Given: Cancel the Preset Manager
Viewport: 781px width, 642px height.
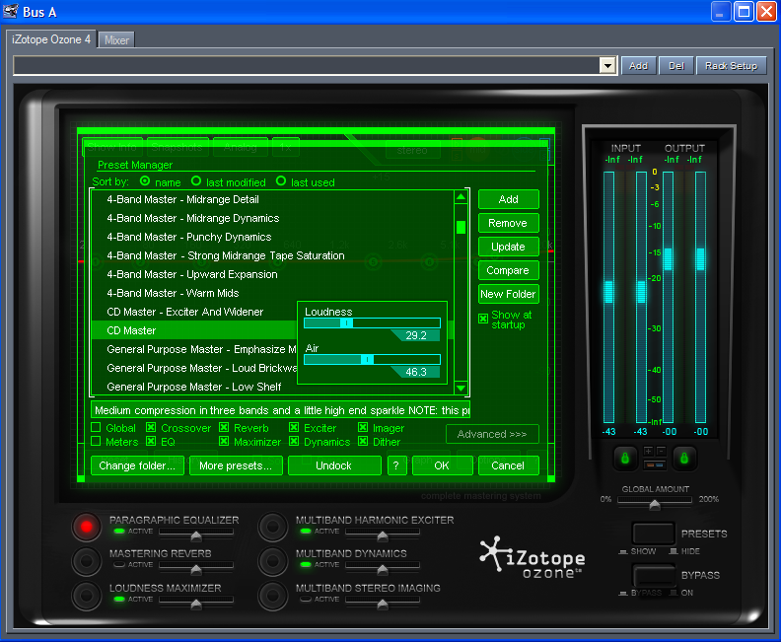Looking at the screenshot, I should point(509,465).
